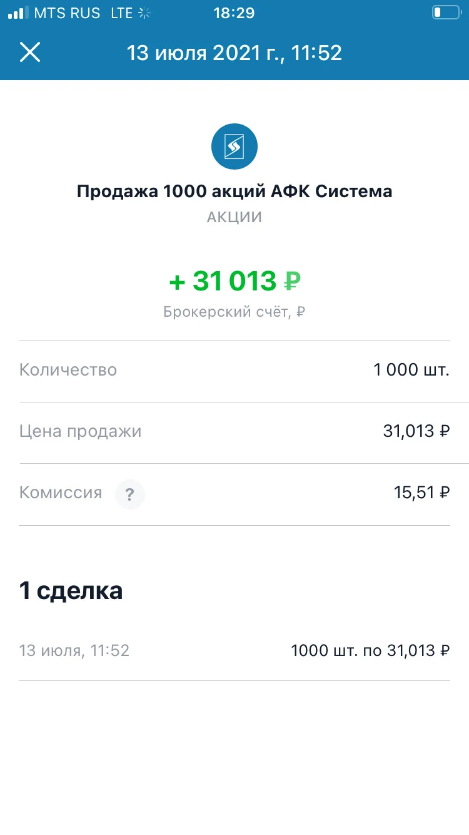Screen dimensions: 469x835
Task: Tap the cellular signal strength bars
Action: [18, 13]
